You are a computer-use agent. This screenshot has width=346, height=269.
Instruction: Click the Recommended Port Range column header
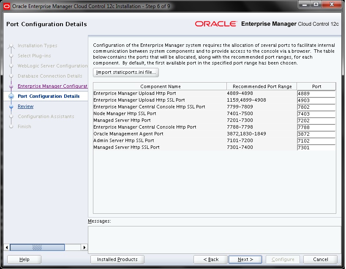point(262,86)
